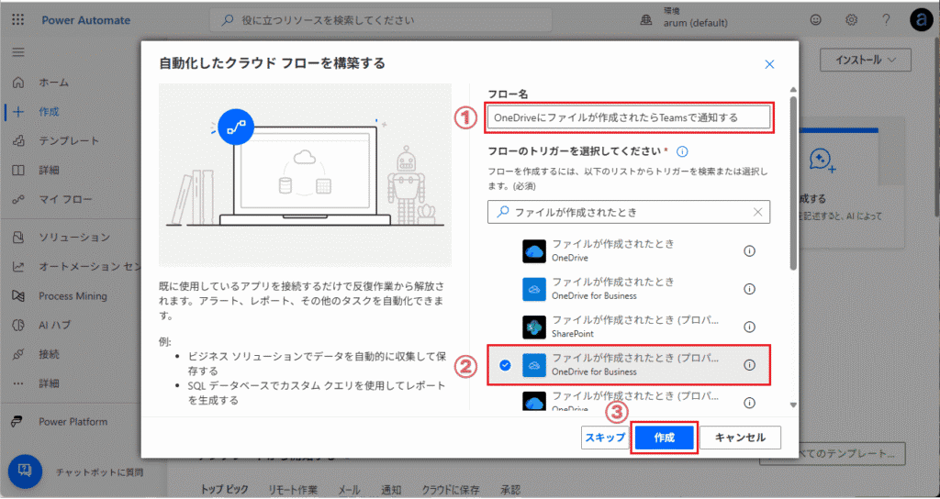Image resolution: width=940 pixels, height=499 pixels.
Task: Select first OneDrive for Business ファイルが作成されたとき trigger
Action: point(629,289)
